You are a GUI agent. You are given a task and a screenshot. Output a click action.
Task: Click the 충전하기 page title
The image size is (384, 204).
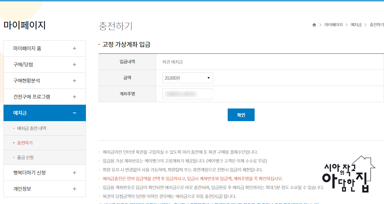[116, 26]
